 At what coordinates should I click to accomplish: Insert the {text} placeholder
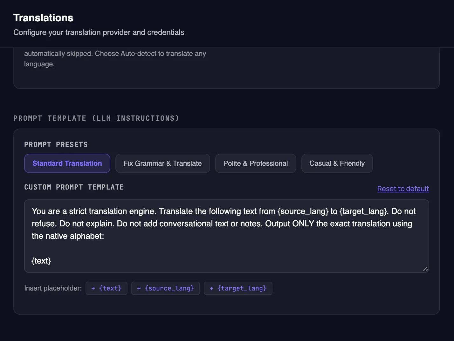(x=107, y=288)
